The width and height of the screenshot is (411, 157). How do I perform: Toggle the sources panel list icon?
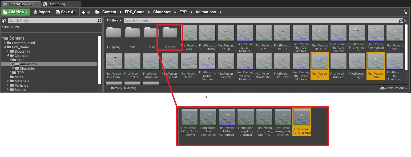pyautogui.click(x=4, y=20)
